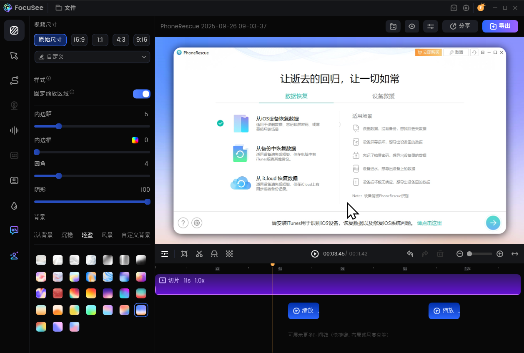524x353 pixels.
Task: Expand the 自定义 size dropdown
Action: coord(92,57)
